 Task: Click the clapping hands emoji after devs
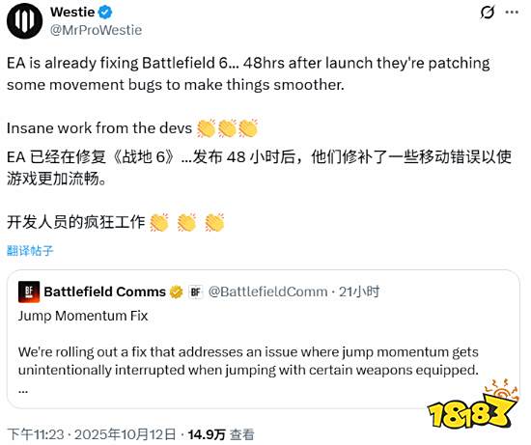coord(227,128)
